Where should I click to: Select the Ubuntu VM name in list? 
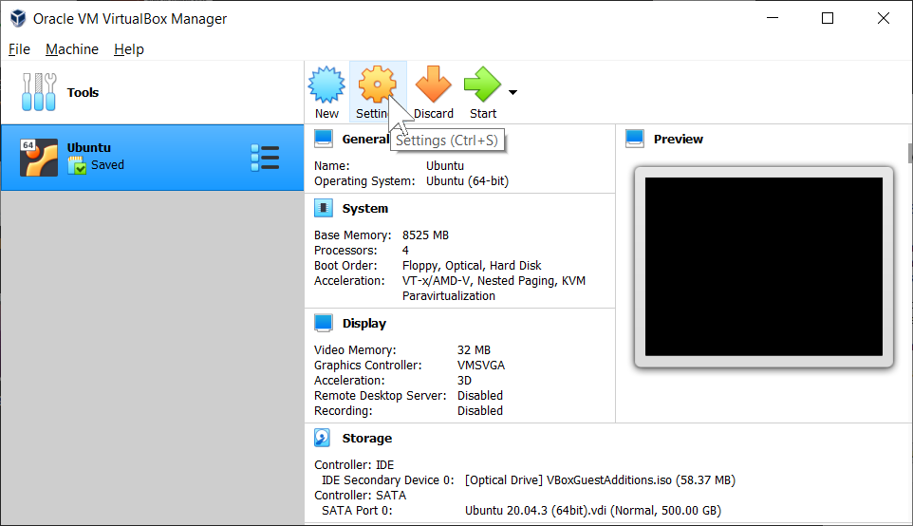coord(88,148)
